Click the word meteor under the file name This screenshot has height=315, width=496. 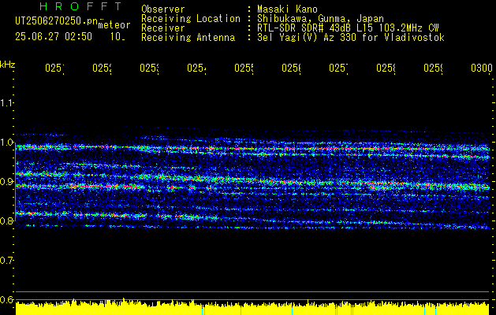114,25
